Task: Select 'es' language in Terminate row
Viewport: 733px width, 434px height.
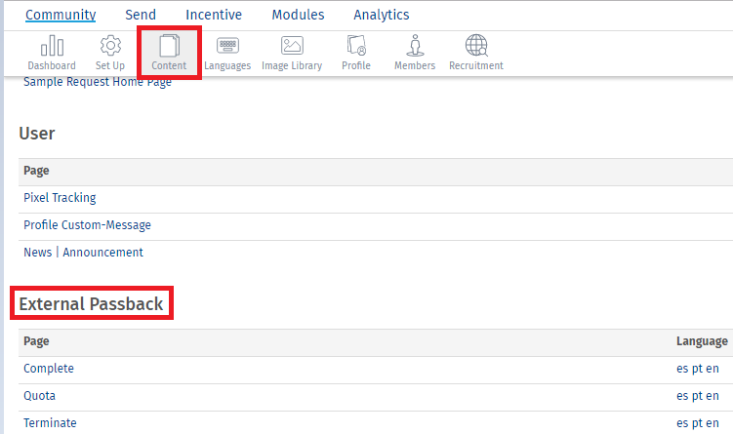Action: coord(682,423)
